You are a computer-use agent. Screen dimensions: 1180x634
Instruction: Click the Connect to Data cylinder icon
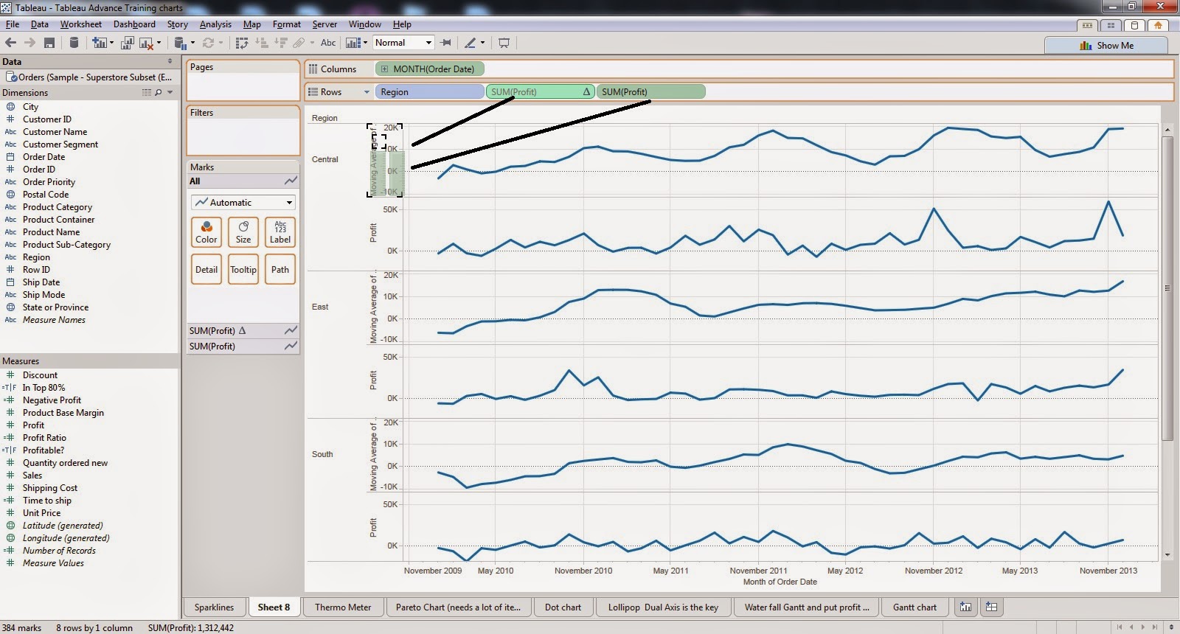[74, 43]
